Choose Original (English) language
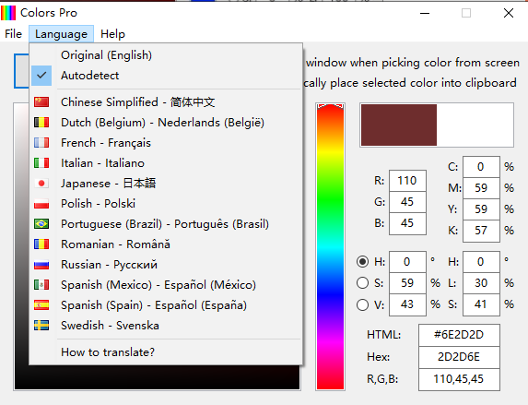Image resolution: width=528 pixels, height=405 pixels. [x=166, y=55]
